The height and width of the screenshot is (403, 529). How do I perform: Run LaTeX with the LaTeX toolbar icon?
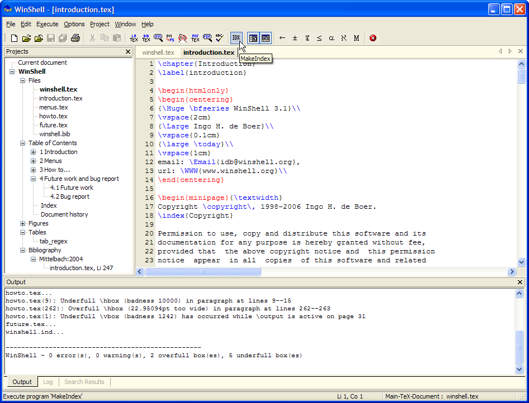[x=134, y=38]
